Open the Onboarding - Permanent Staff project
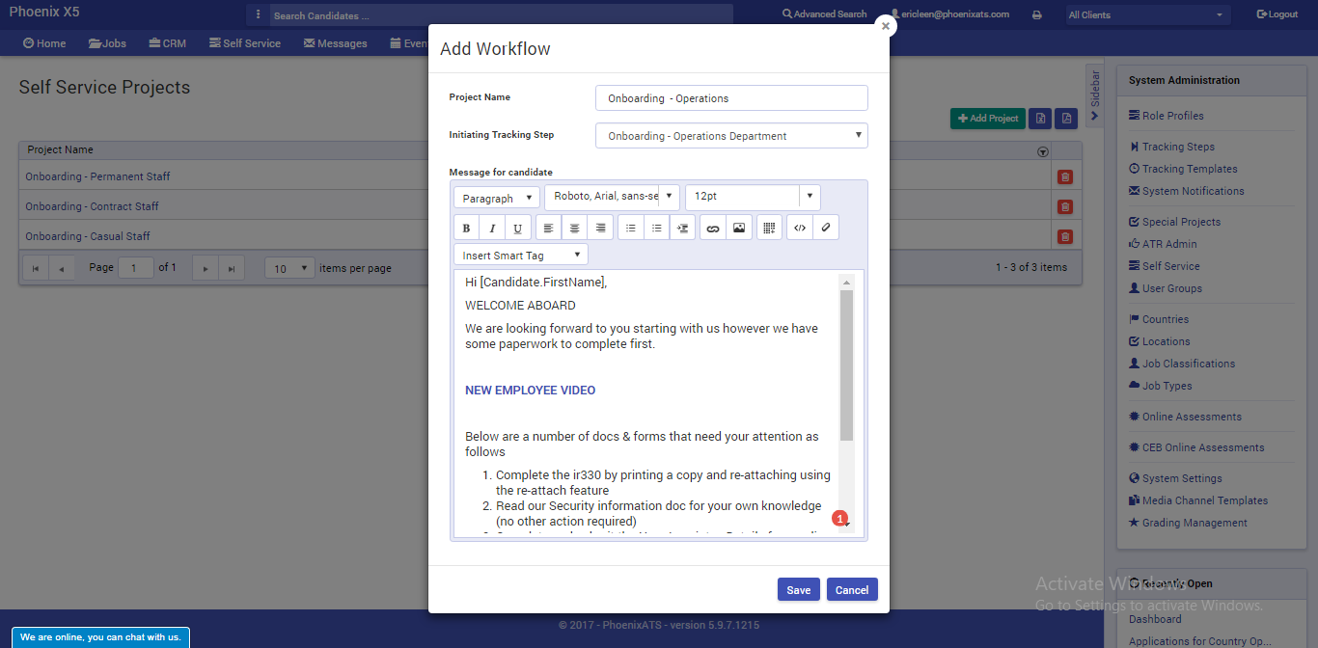The image size is (1318, 648). click(97, 176)
